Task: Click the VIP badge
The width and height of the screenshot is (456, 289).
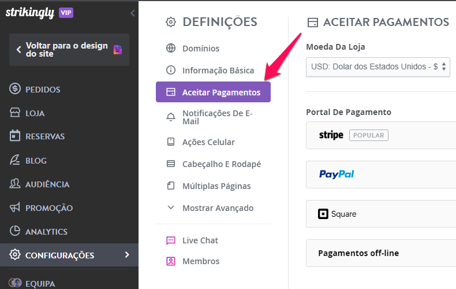Action: (66, 13)
